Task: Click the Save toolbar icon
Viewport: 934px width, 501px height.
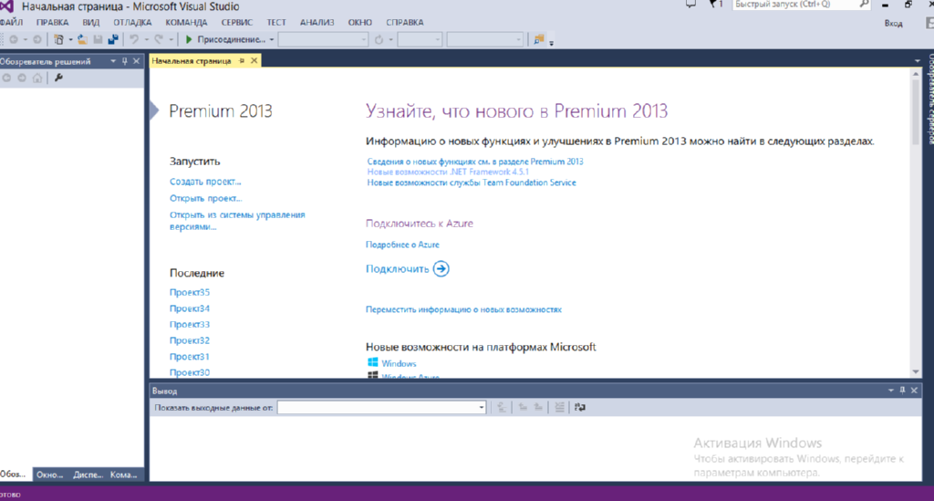Action: [98, 39]
